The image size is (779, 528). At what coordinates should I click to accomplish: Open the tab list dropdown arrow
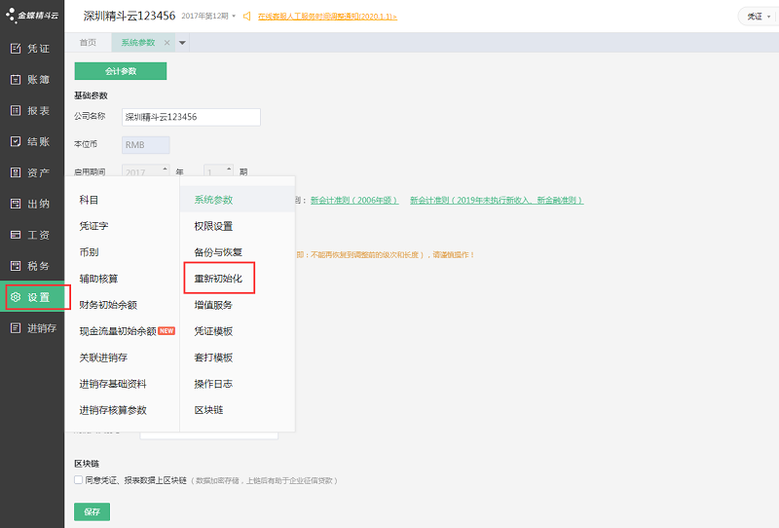pos(182,43)
